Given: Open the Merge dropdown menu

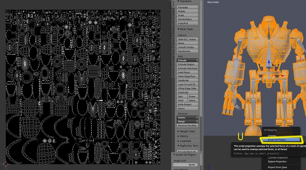Looking at the screenshot, I should point(187,121).
